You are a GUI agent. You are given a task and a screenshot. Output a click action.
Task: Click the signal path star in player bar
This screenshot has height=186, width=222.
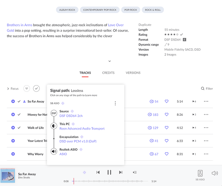tap(84, 172)
